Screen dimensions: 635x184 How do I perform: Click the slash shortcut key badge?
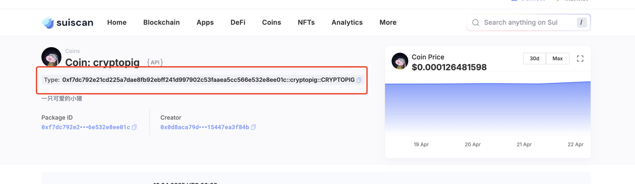[581, 22]
